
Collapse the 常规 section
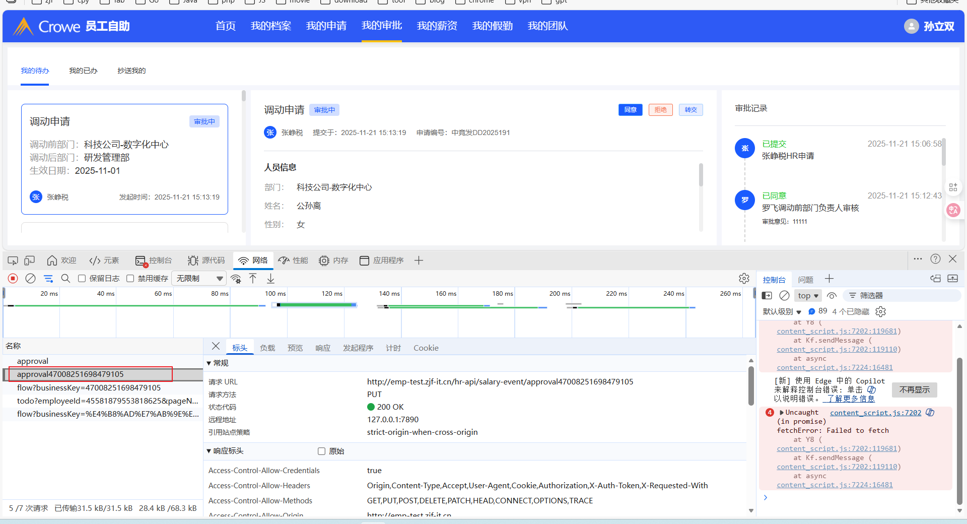click(209, 363)
